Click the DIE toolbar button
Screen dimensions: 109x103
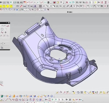coord(105,6)
